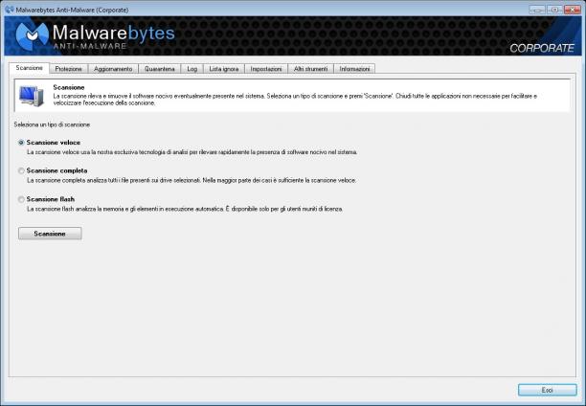Image resolution: width=586 pixels, height=406 pixels.
Task: Switch to the Aggiornamento tab
Action: 113,69
